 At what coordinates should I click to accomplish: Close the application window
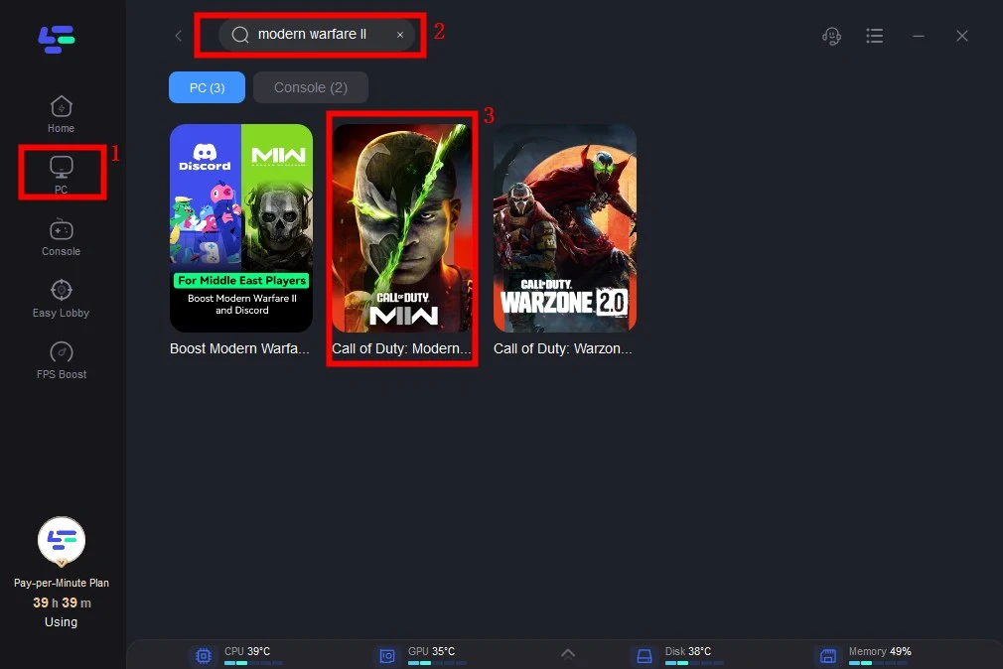(x=962, y=36)
